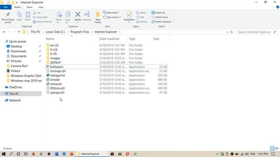Create a New folder from ribbon
The height and width of the screenshot is (157, 280).
point(98,17)
